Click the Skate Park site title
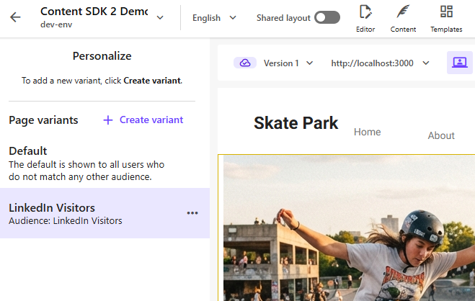 click(x=296, y=123)
